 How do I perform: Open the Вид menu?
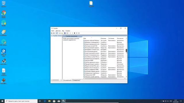tap(63, 31)
